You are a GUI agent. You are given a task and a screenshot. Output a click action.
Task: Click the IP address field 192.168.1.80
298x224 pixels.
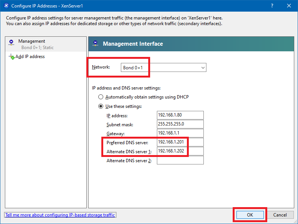pos(180,115)
